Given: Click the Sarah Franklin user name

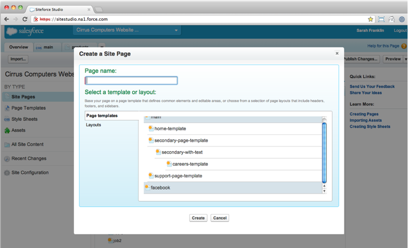Looking at the screenshot, I should click(x=370, y=30).
